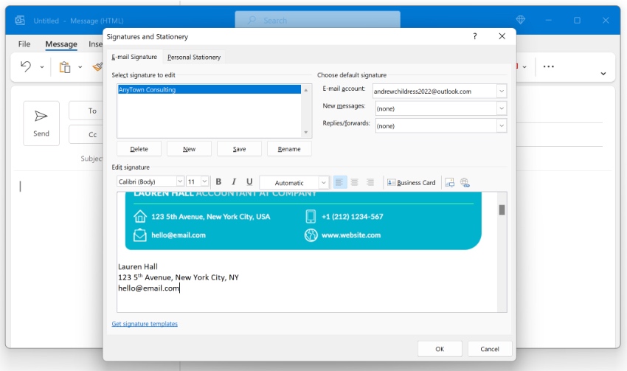Click the Search box in Outlook title bar

[x=317, y=20]
